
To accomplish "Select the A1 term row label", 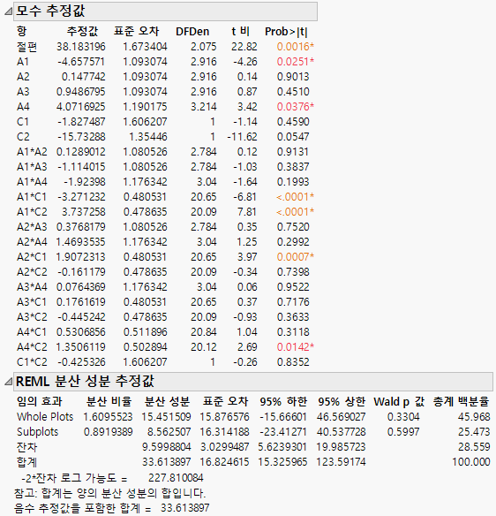I will click(23, 62).
